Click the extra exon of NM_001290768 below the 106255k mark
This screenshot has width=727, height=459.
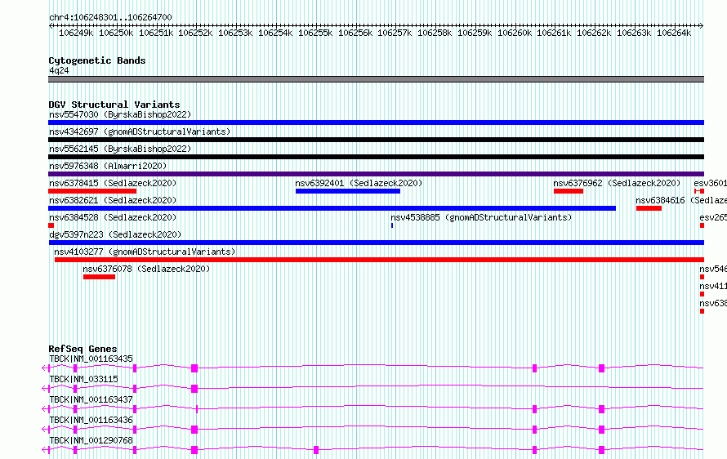tap(316, 450)
